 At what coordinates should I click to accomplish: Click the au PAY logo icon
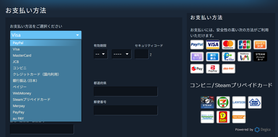click(x=228, y=68)
